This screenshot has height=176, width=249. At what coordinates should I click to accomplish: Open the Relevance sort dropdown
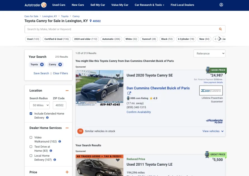(209, 53)
